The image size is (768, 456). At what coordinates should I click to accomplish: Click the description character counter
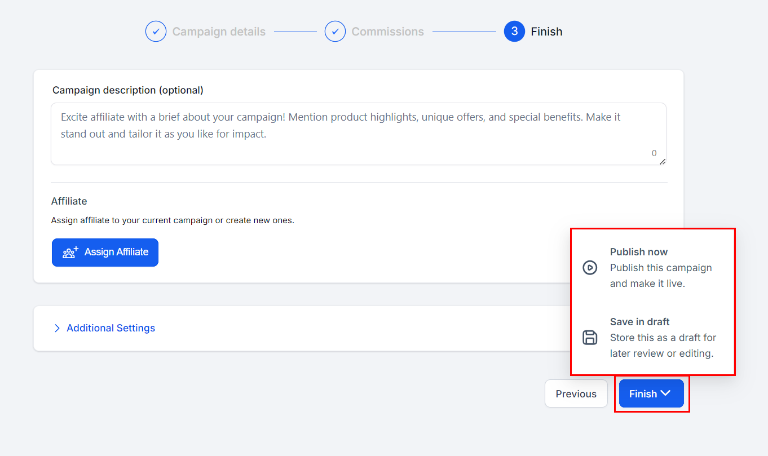(654, 153)
